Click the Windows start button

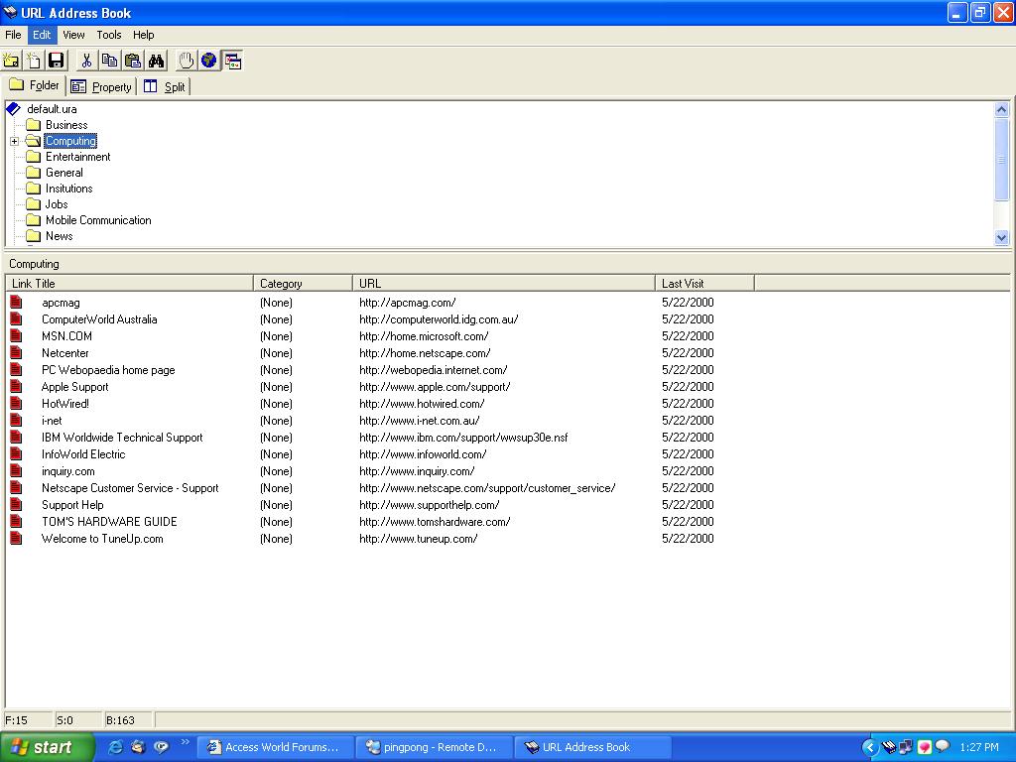[47, 747]
